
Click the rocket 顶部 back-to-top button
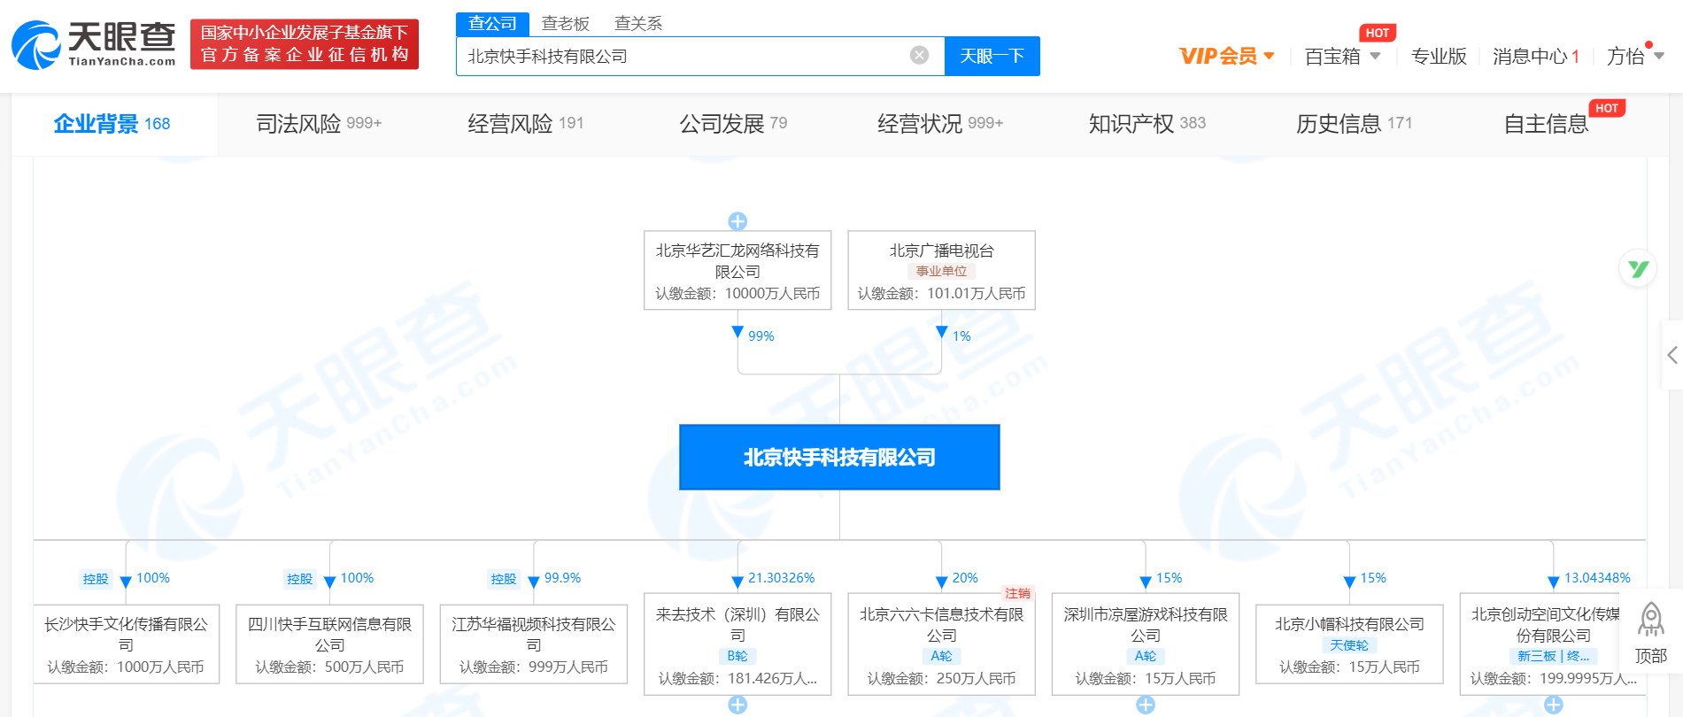tap(1650, 632)
